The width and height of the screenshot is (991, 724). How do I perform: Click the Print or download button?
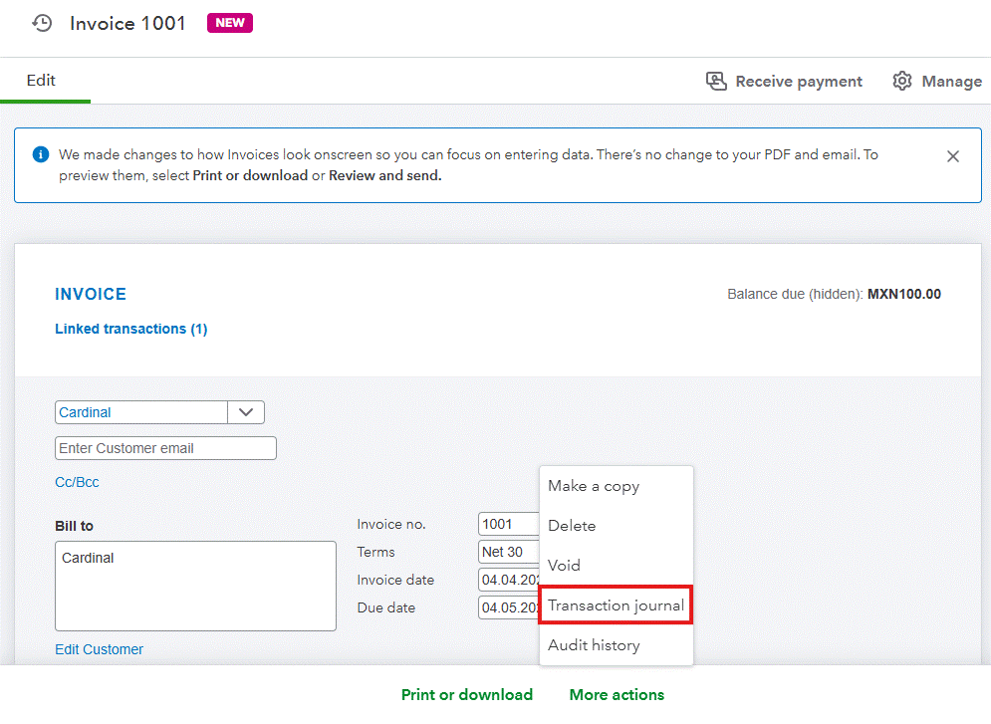coord(467,695)
